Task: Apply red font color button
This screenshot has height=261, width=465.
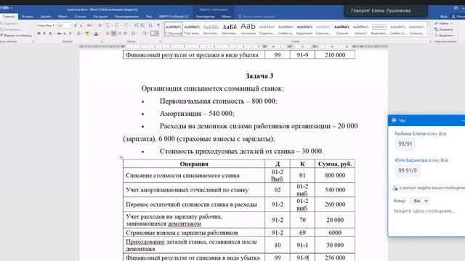Action: pyautogui.click(x=96, y=33)
